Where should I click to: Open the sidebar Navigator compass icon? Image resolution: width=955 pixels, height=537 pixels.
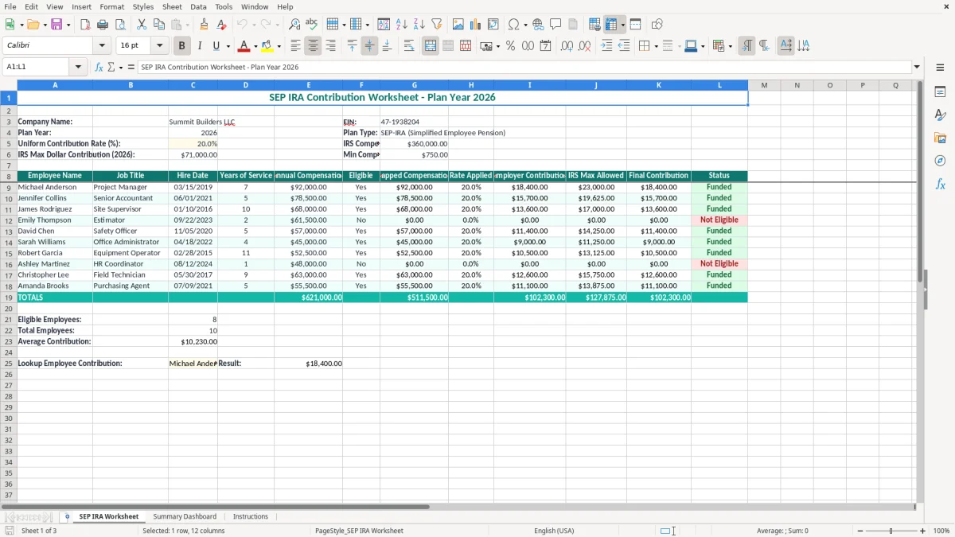click(x=940, y=161)
